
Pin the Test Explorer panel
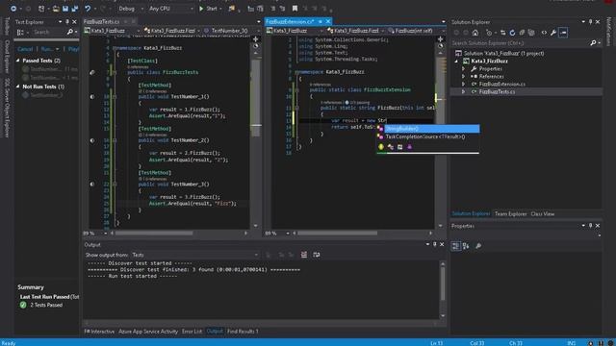pos(67,22)
